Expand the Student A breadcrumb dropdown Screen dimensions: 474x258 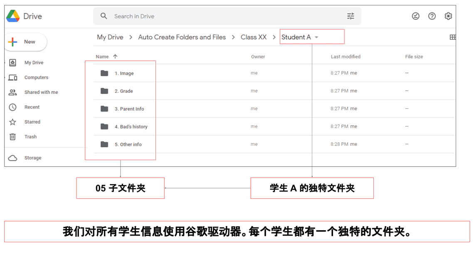click(316, 37)
